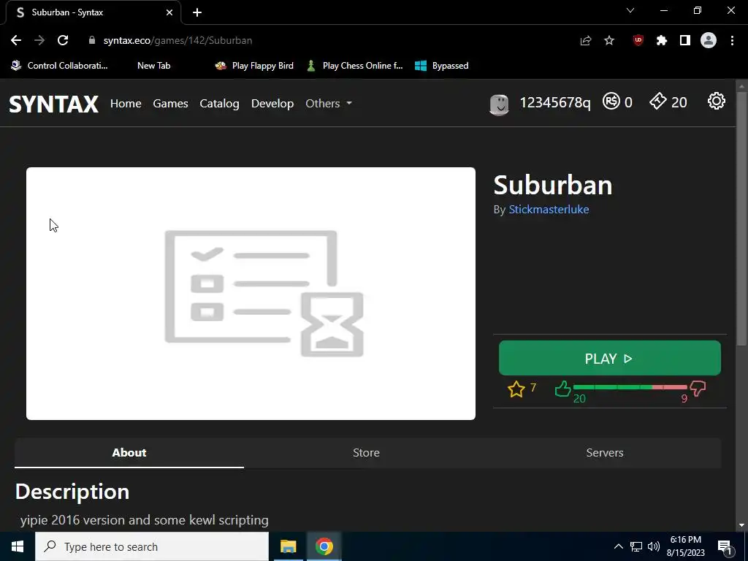Click the network tray icon
This screenshot has height=561, width=748.
636,546
